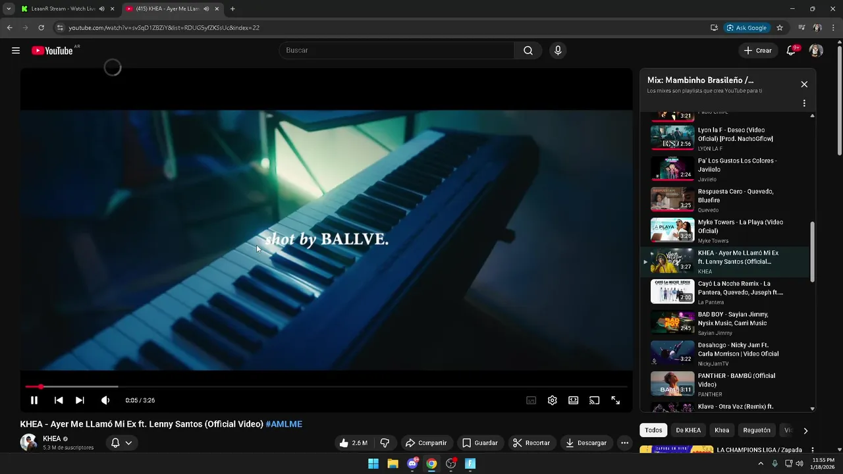
Task: Enter fullscreen mode
Action: (x=616, y=400)
